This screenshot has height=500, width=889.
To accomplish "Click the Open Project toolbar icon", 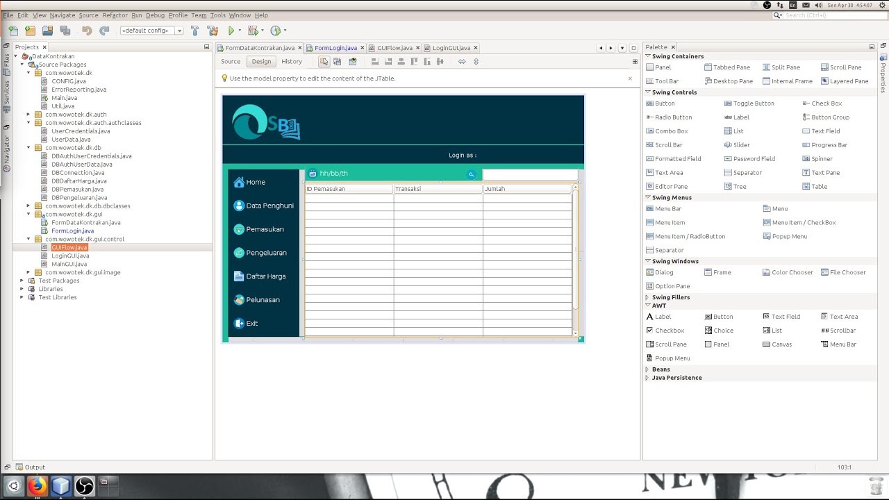I will pos(47,31).
